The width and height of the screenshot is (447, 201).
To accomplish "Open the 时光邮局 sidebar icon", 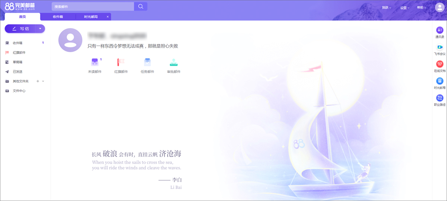I will [x=440, y=81].
